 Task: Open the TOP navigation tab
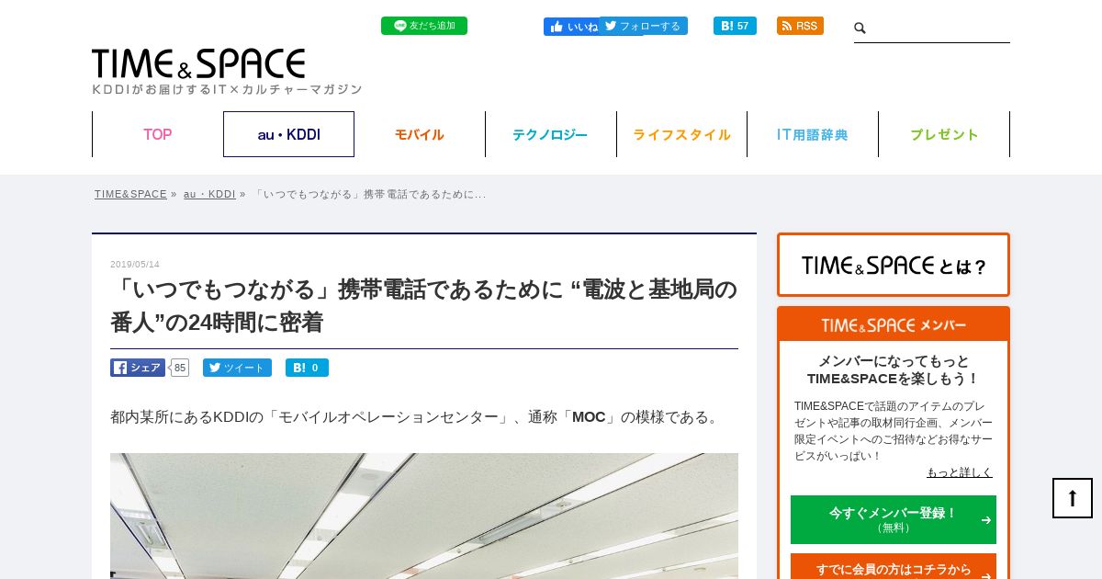click(157, 134)
